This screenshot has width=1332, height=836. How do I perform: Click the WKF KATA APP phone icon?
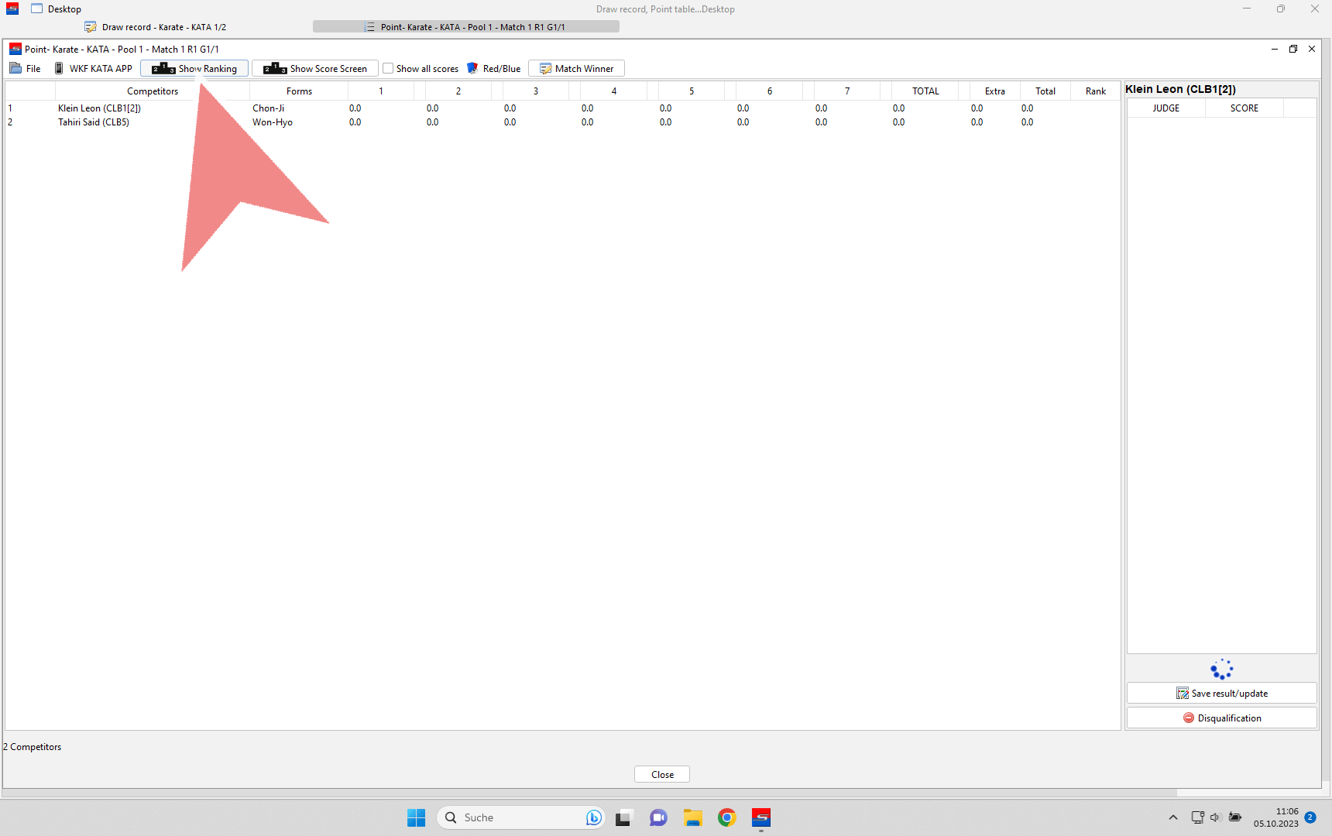pos(59,69)
